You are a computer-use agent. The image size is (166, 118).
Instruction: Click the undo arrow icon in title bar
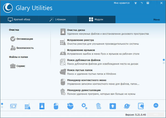coord(142,3)
